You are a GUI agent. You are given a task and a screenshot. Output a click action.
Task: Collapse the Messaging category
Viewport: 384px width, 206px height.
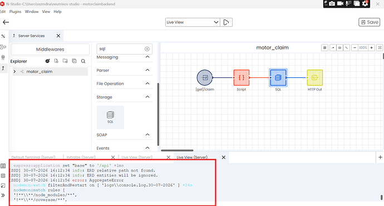click(147, 57)
